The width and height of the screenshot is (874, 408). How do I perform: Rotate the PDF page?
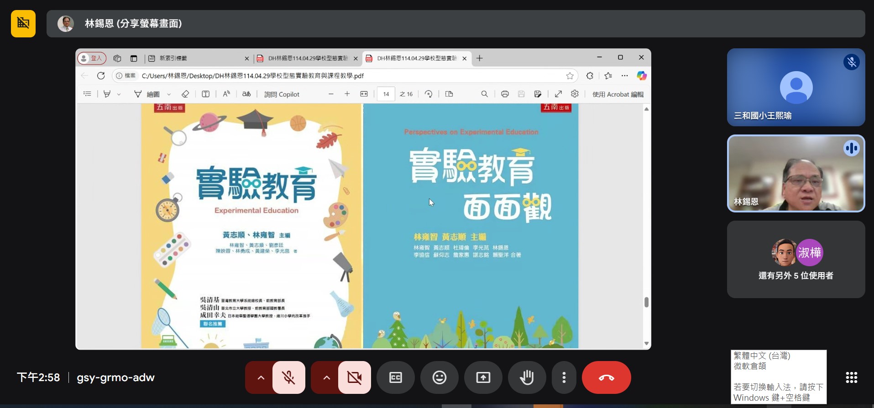click(x=429, y=94)
